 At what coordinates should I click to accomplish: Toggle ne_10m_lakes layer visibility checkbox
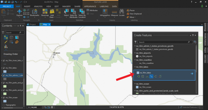coord(4,68)
